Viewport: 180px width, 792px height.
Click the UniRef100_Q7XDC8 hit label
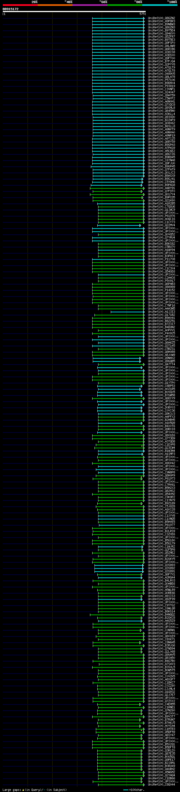click(x=161, y=105)
